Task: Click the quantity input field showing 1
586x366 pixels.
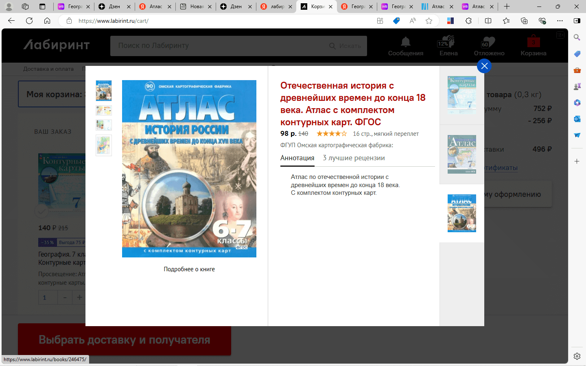Action: 48,297
